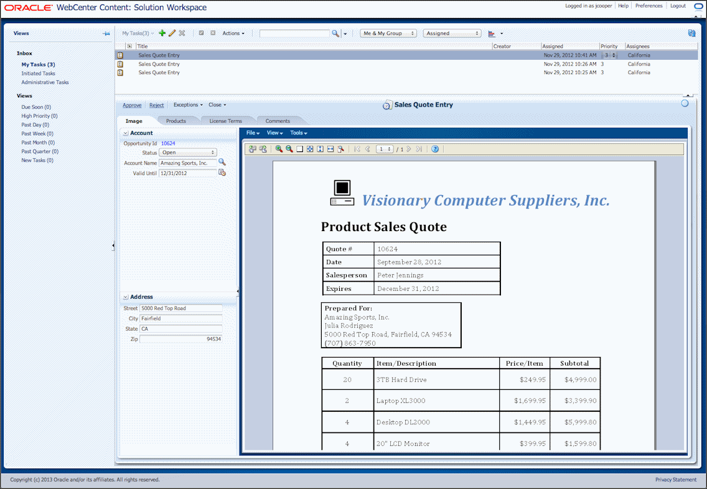The width and height of the screenshot is (707, 489).
Task: Click the fit to window icon in viewer
Action: [310, 149]
